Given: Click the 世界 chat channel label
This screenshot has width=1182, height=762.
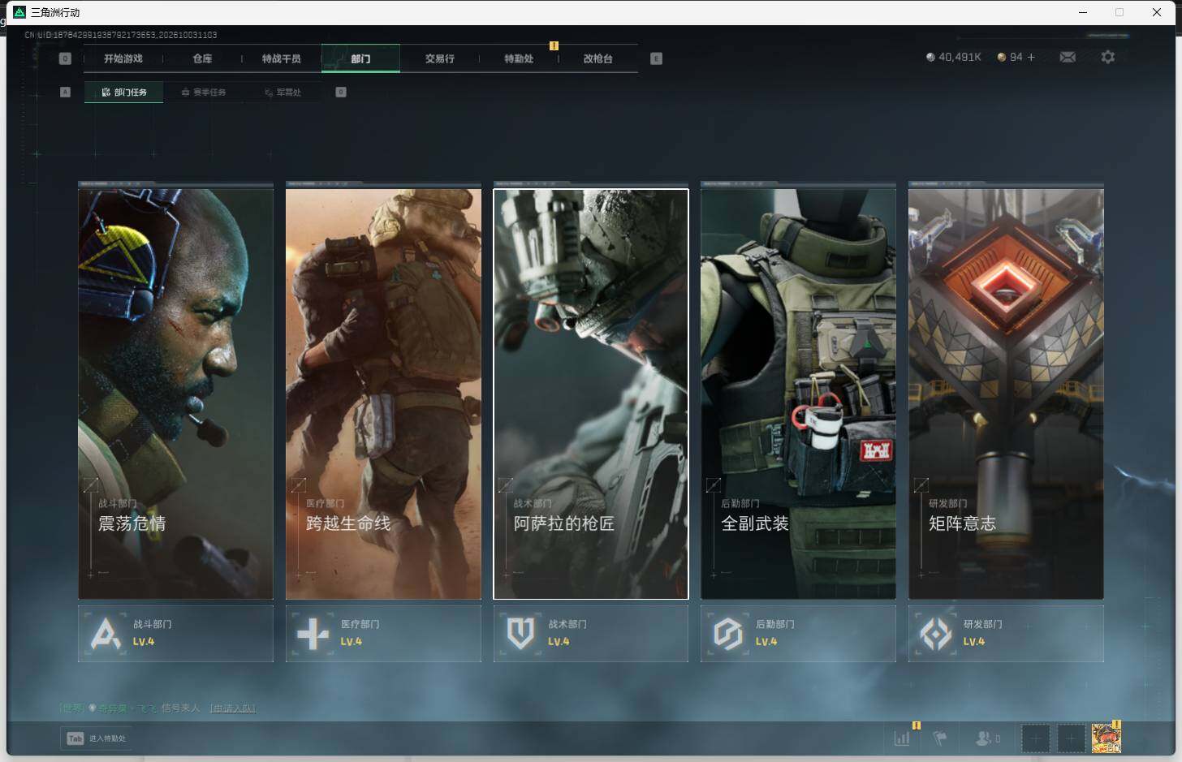Looking at the screenshot, I should pyautogui.click(x=71, y=708).
